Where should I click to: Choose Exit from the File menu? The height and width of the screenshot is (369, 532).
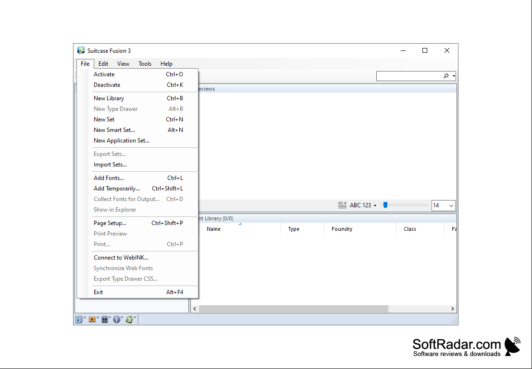(x=138, y=292)
